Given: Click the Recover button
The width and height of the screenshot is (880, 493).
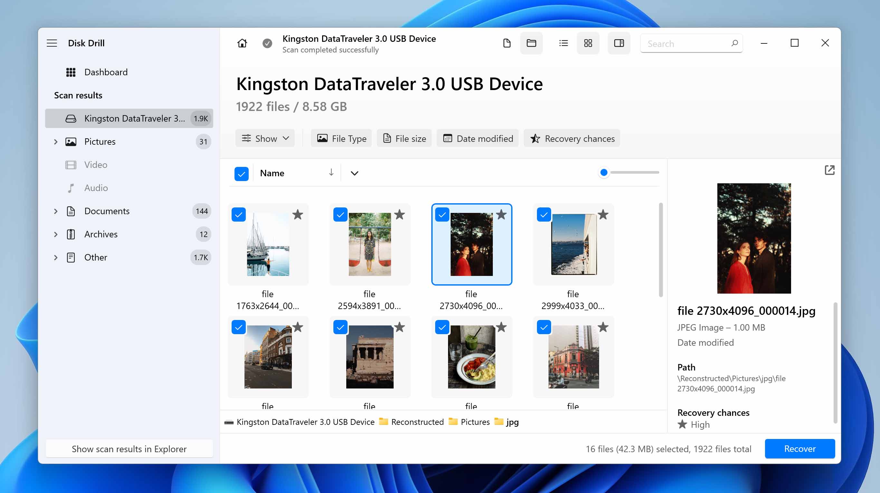Looking at the screenshot, I should point(800,449).
